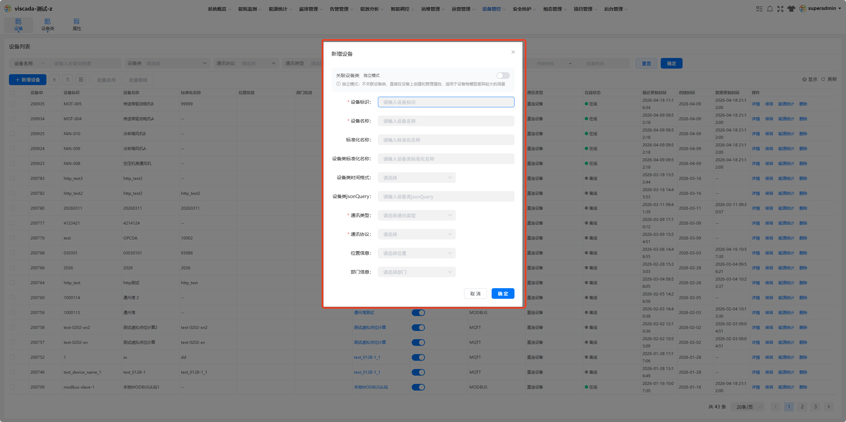Click the download icon in the toolbar
This screenshot has height=422, width=846.
pyautogui.click(x=54, y=79)
